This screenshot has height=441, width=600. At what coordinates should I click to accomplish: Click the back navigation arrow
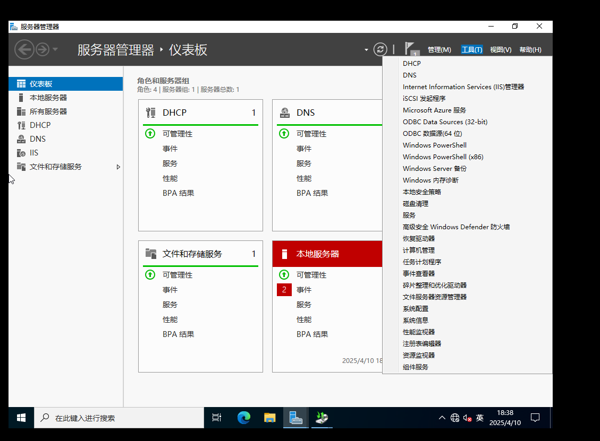click(x=24, y=50)
